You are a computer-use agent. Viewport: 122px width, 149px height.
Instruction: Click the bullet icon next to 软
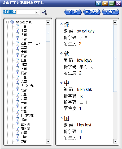click(61, 53)
